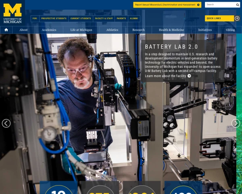Select Prospective Students audience link
242x194 pixels.
tap(54, 19)
